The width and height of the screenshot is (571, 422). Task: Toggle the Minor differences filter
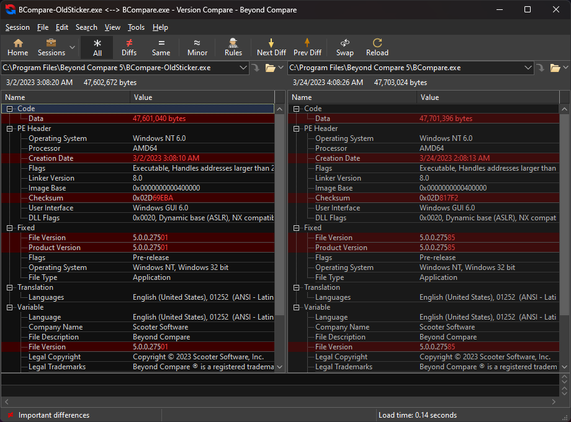[197, 47]
